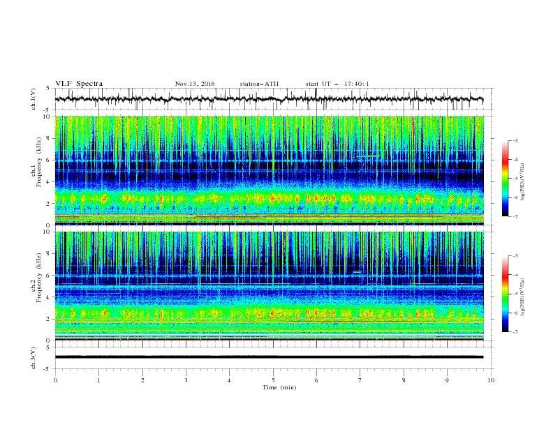Click the 'VLF Spectra' title text
The width and height of the screenshot is (553, 427).
click(x=79, y=84)
